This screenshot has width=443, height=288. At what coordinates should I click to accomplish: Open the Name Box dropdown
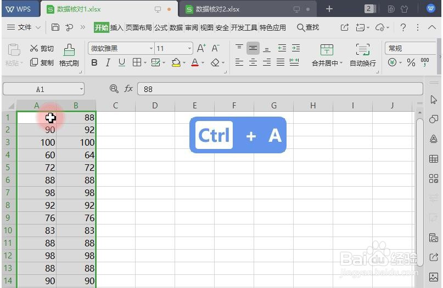[81, 89]
